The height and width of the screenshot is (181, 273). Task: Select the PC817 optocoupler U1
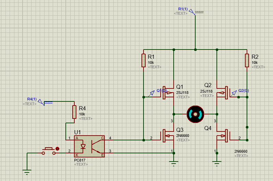89,147
